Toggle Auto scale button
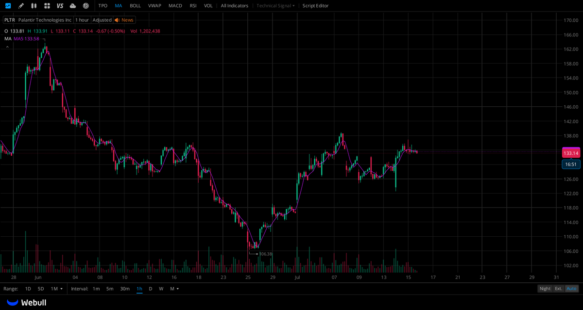Image resolution: width=583 pixels, height=310 pixels. point(572,289)
